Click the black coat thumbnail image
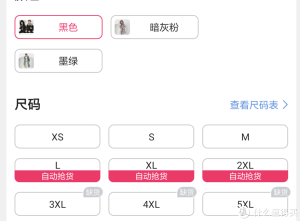 [x=26, y=27]
